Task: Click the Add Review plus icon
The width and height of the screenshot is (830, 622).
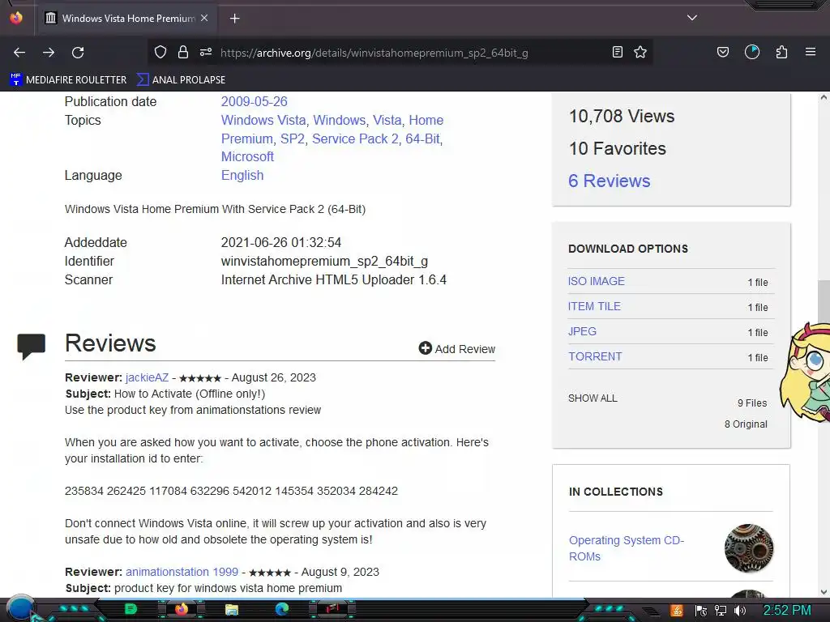Action: pyautogui.click(x=425, y=348)
